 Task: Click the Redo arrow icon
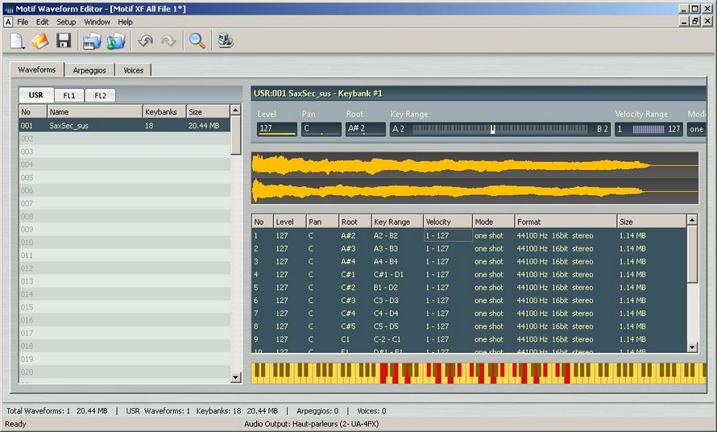pyautogui.click(x=168, y=41)
